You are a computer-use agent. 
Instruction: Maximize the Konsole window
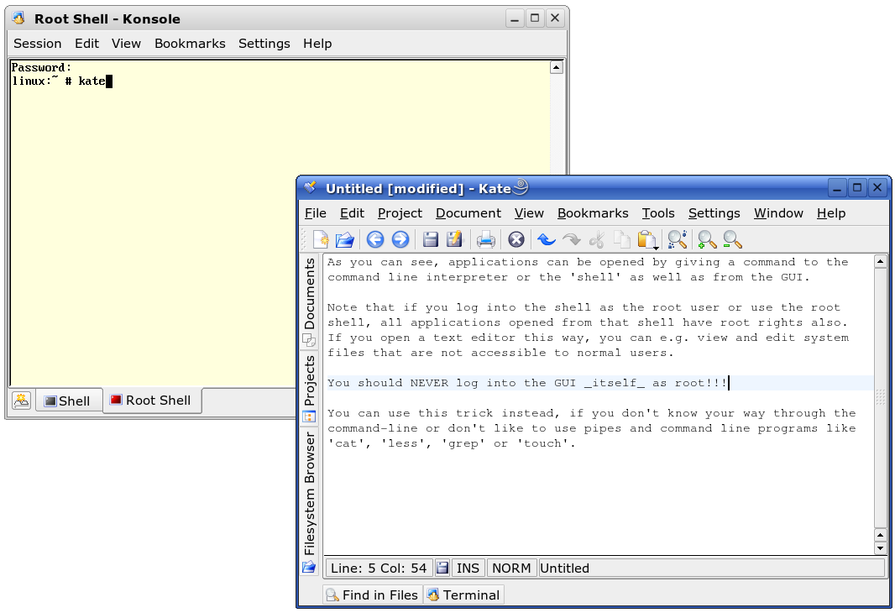(534, 18)
